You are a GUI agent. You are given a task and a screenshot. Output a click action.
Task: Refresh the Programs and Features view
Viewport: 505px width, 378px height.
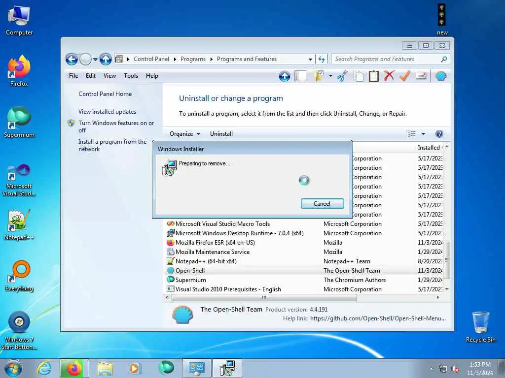[322, 59]
